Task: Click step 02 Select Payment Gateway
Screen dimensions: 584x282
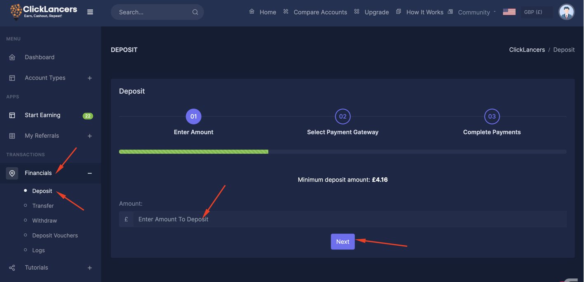Action: [x=342, y=117]
